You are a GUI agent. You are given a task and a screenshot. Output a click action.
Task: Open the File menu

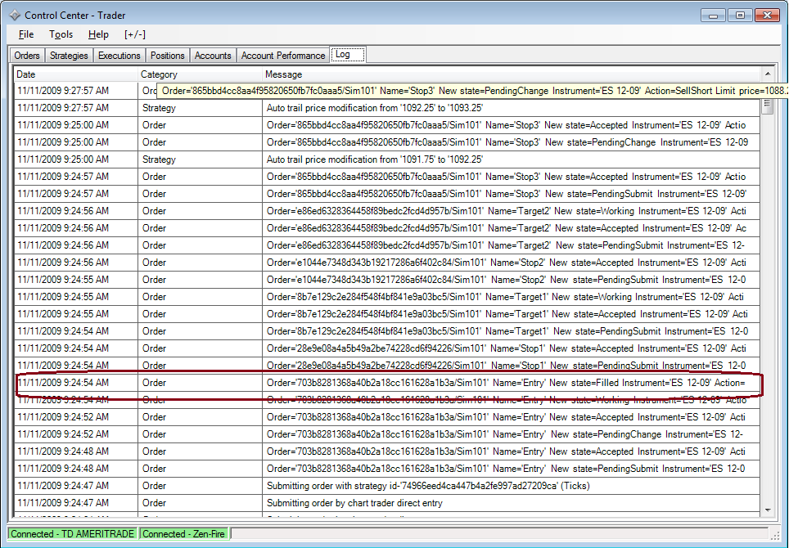pos(26,34)
